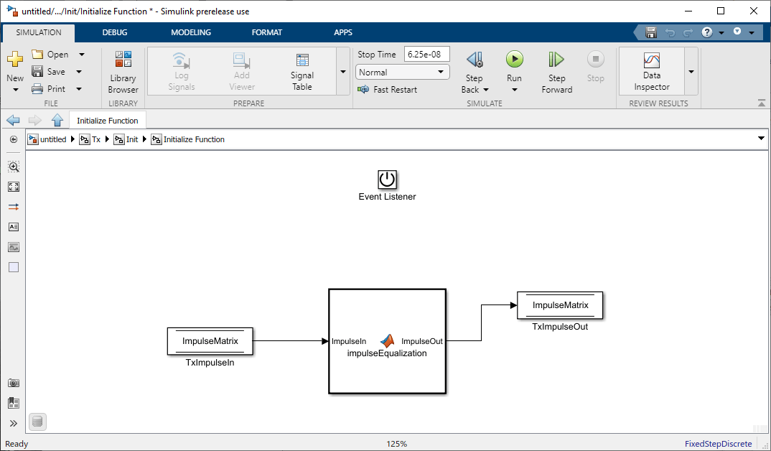This screenshot has width=771, height=451.
Task: Open the New dropdown arrow
Action: pos(15,90)
